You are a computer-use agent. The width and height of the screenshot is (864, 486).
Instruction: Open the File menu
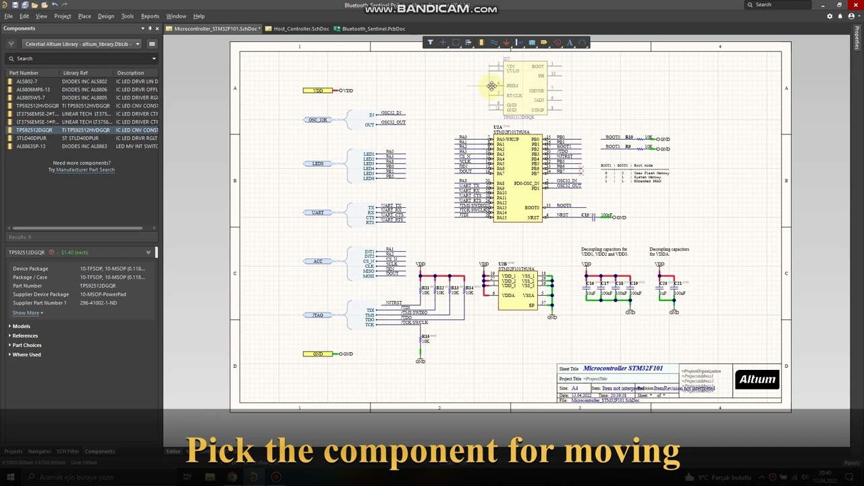click(x=9, y=16)
